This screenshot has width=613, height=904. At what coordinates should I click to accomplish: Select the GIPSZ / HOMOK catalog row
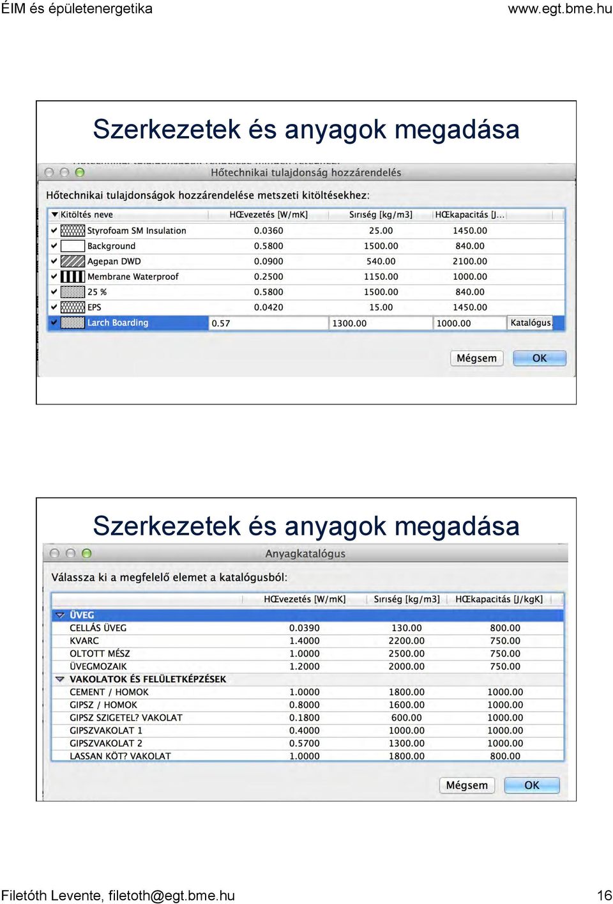307,705
